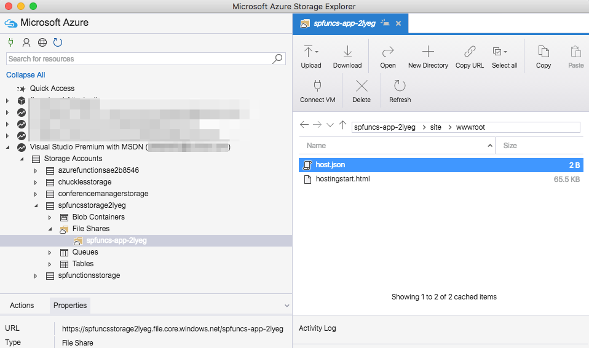Select the hostingstart.html file row

point(441,180)
